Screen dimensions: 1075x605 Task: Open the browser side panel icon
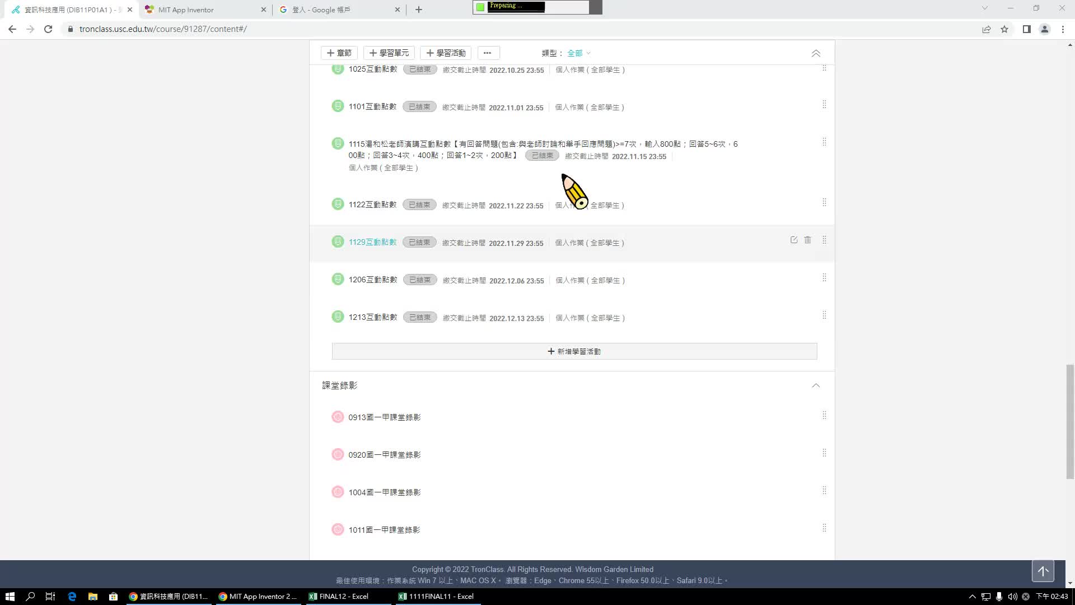[1026, 29]
